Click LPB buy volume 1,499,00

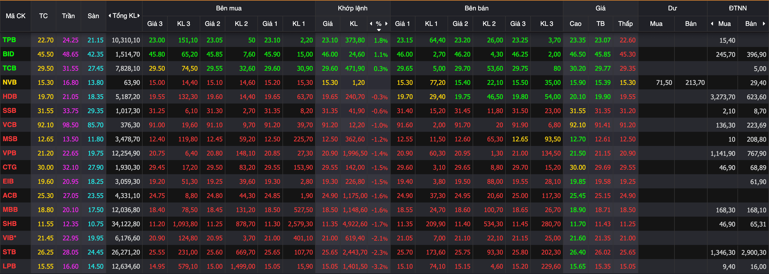click(243, 266)
